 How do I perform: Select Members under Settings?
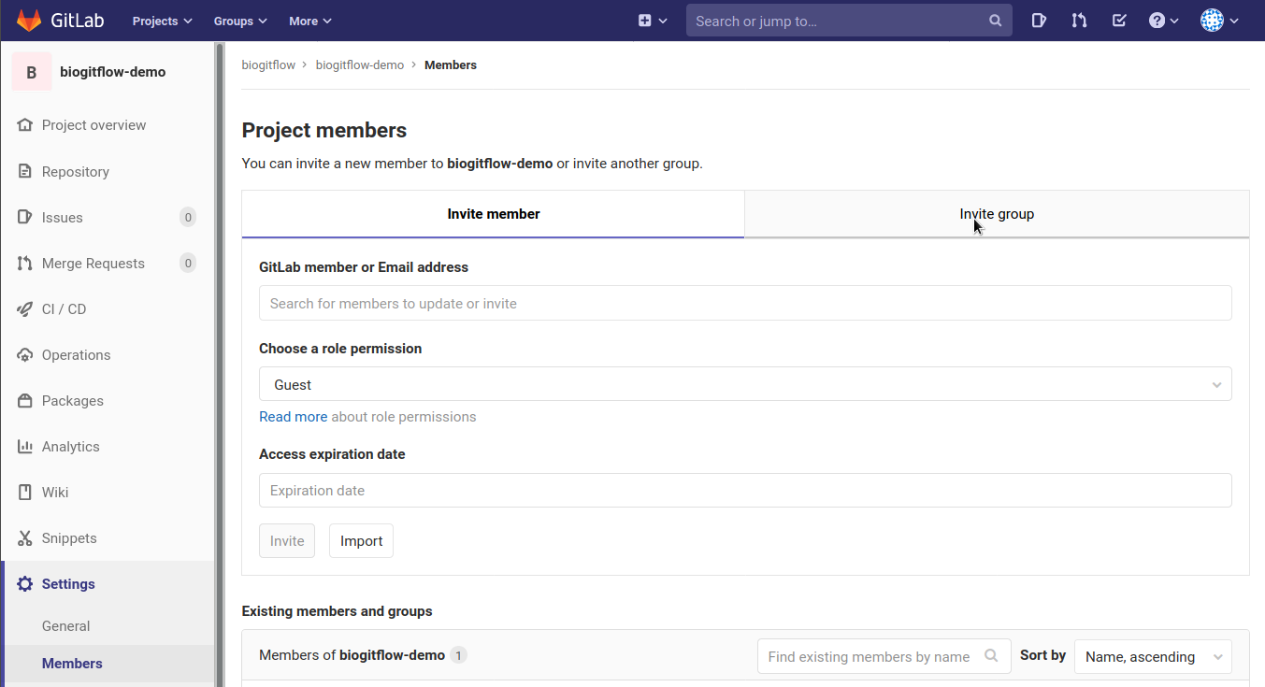click(x=72, y=664)
